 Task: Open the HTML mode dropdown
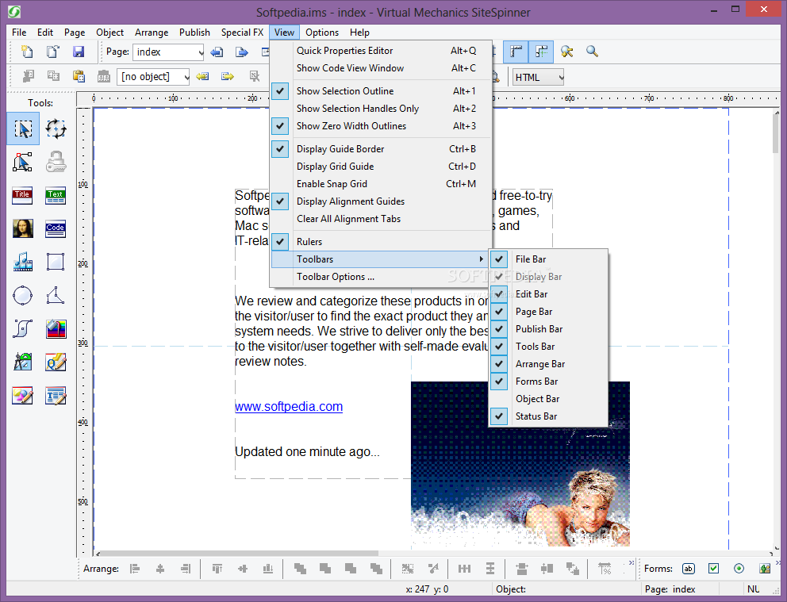click(538, 77)
